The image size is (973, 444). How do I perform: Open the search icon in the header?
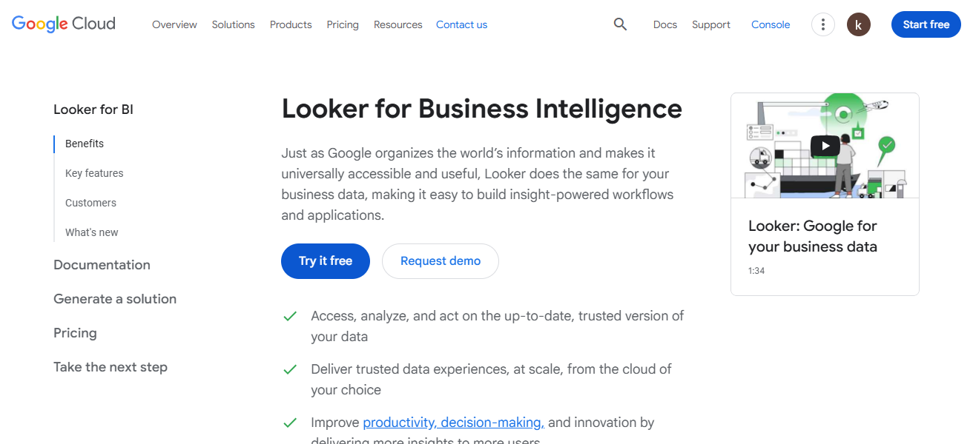coord(620,24)
